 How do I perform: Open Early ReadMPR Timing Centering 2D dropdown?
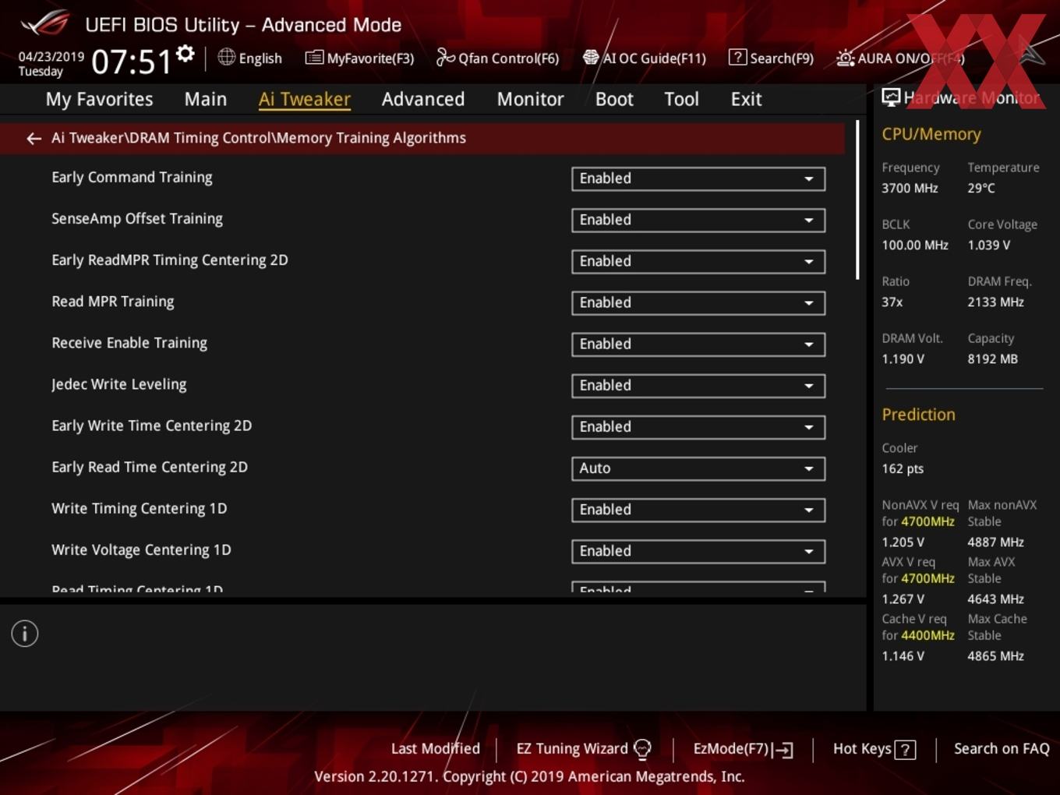[x=698, y=261]
